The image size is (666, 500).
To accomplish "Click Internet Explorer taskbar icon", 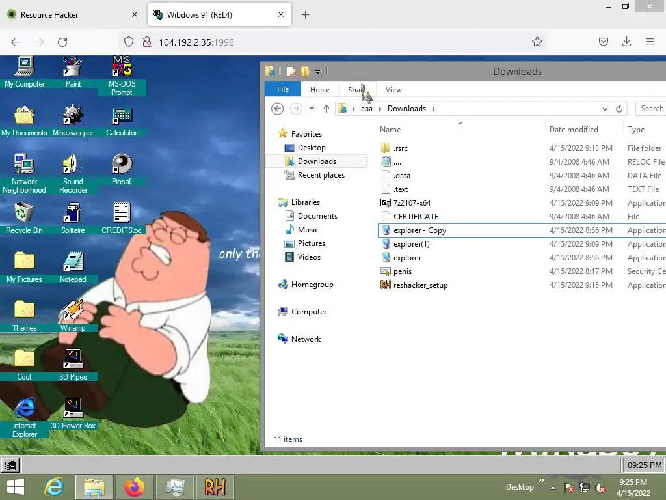I will click(55, 487).
